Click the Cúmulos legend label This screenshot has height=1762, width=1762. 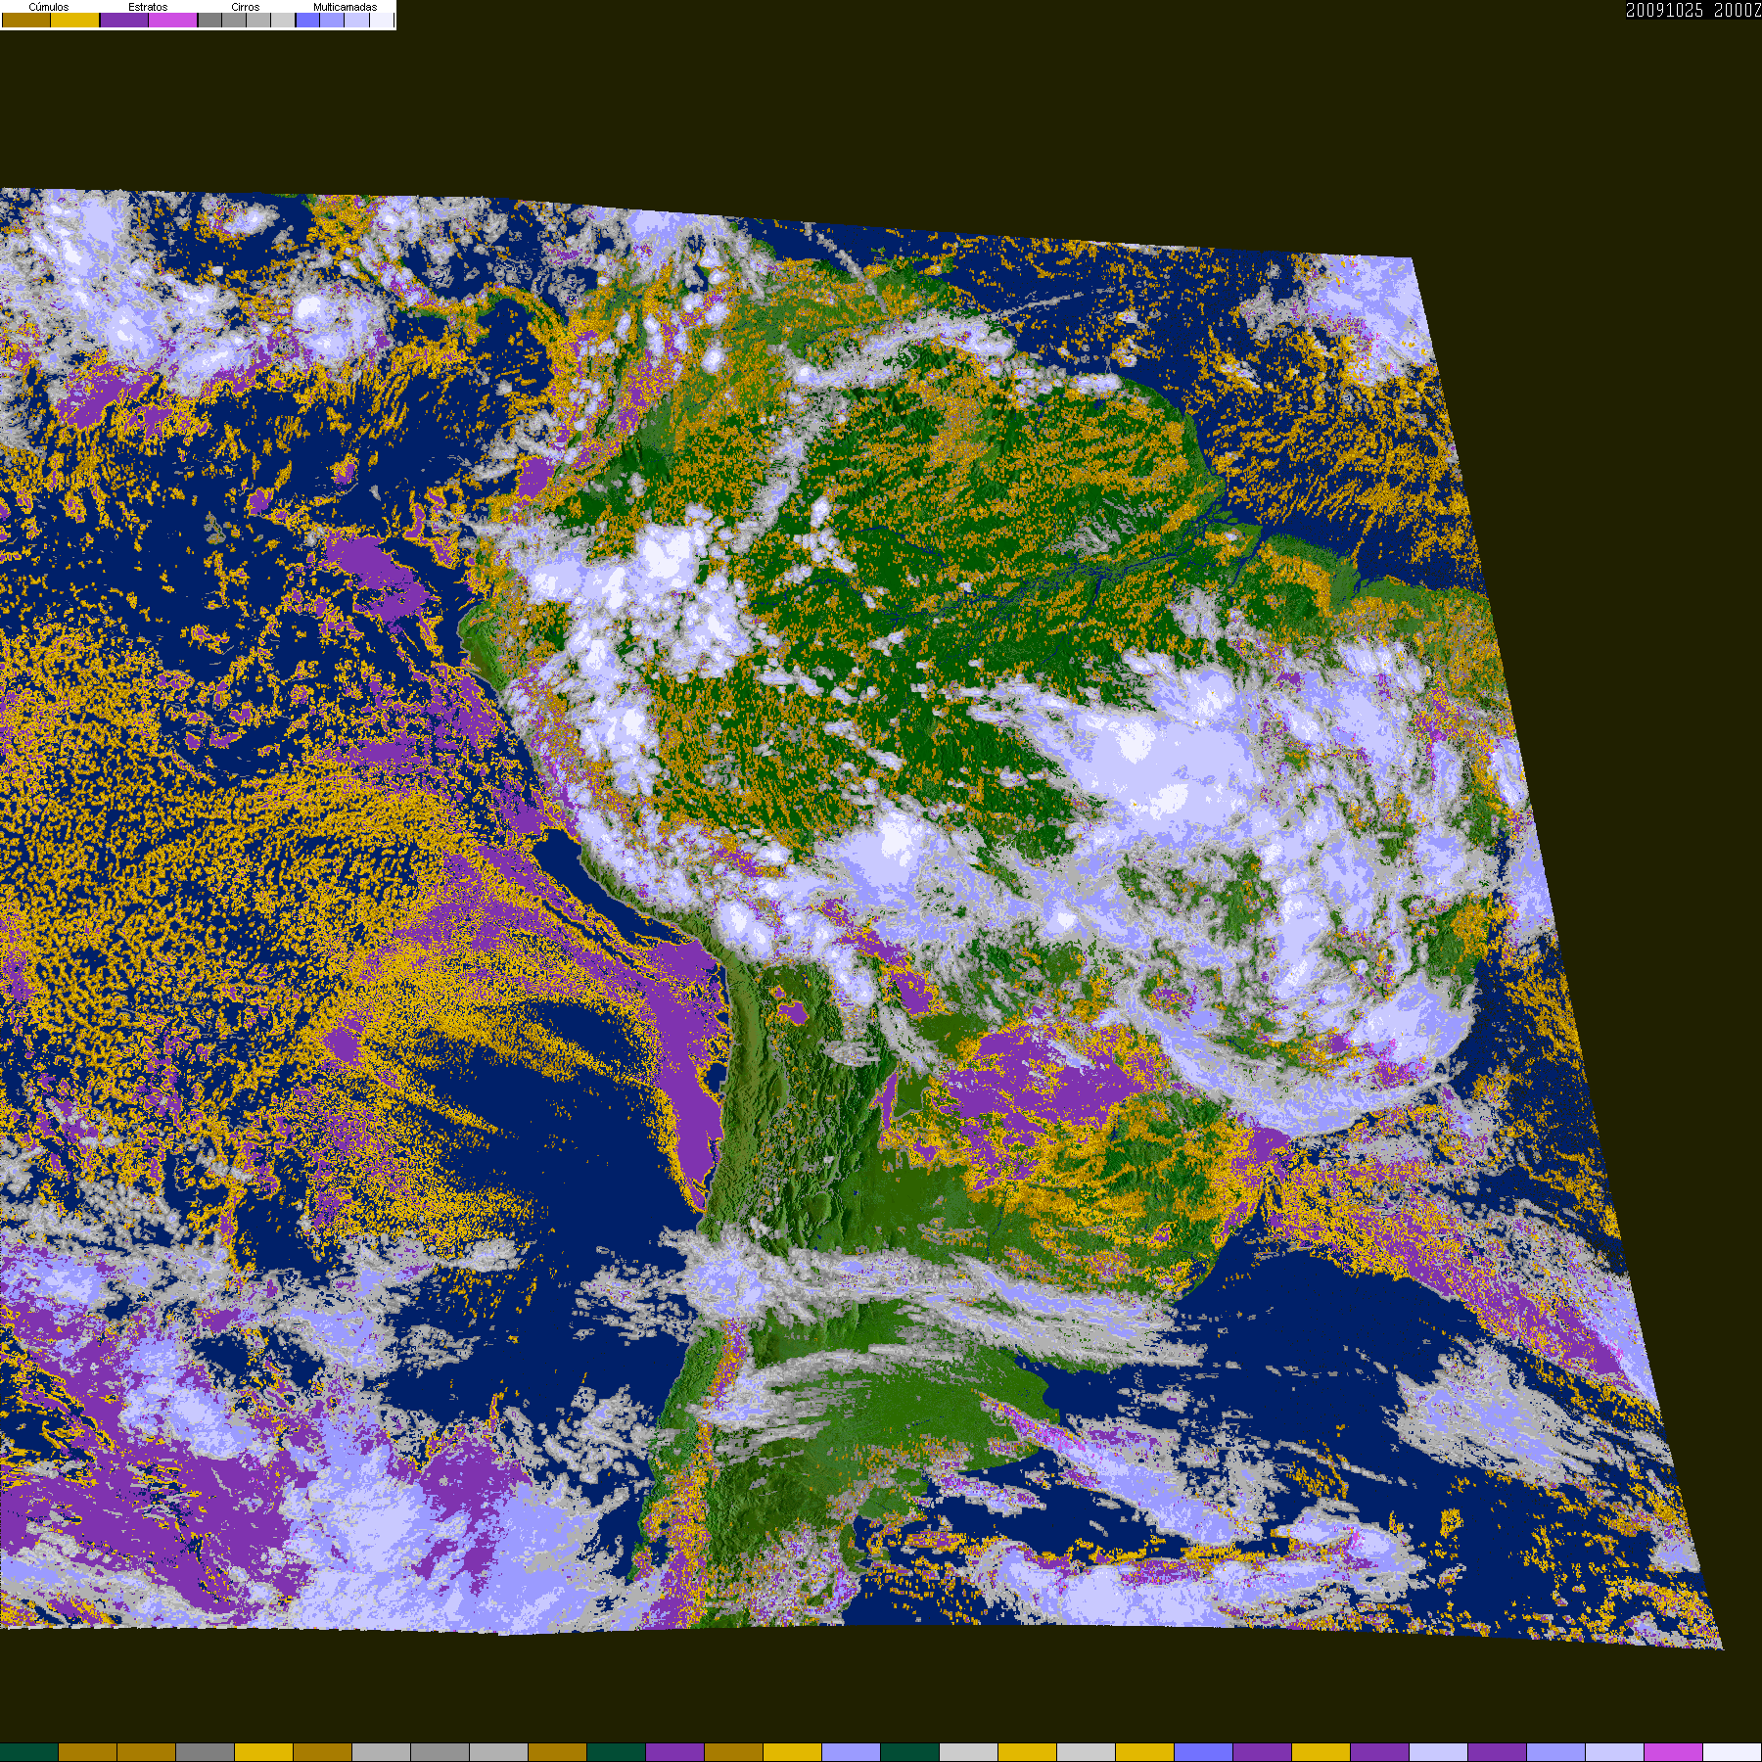point(49,7)
